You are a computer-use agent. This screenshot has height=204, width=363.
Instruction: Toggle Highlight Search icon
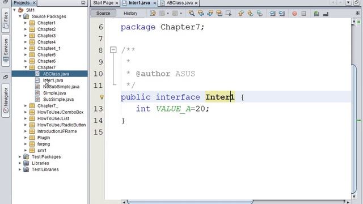coord(220,14)
